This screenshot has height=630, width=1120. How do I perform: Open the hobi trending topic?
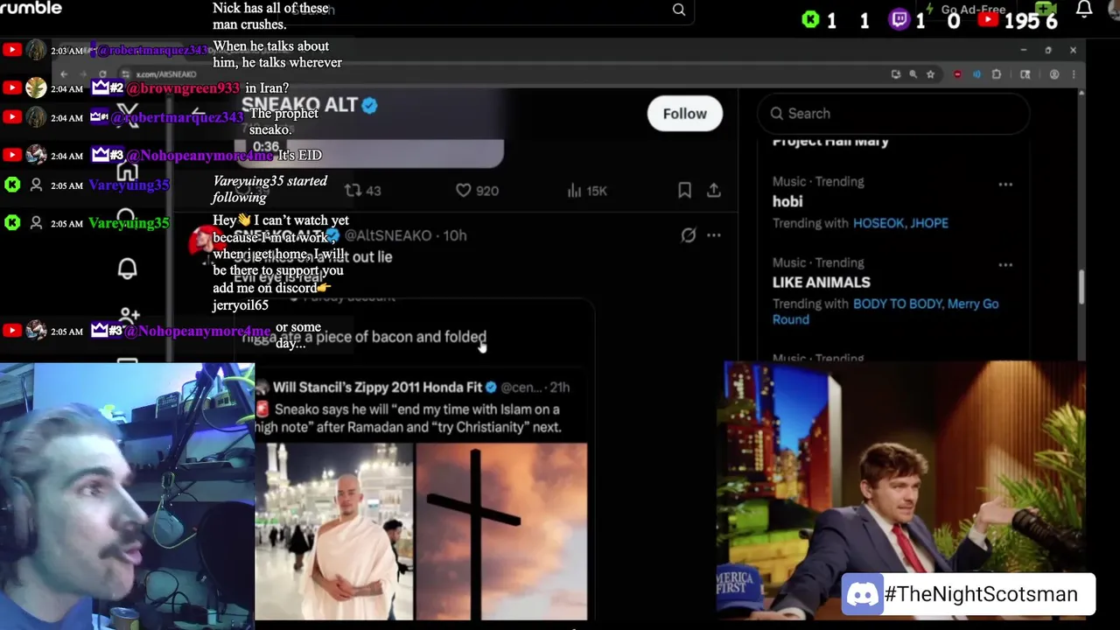[787, 201]
